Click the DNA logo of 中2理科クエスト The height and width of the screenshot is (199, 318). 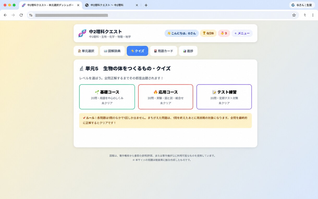(82, 33)
